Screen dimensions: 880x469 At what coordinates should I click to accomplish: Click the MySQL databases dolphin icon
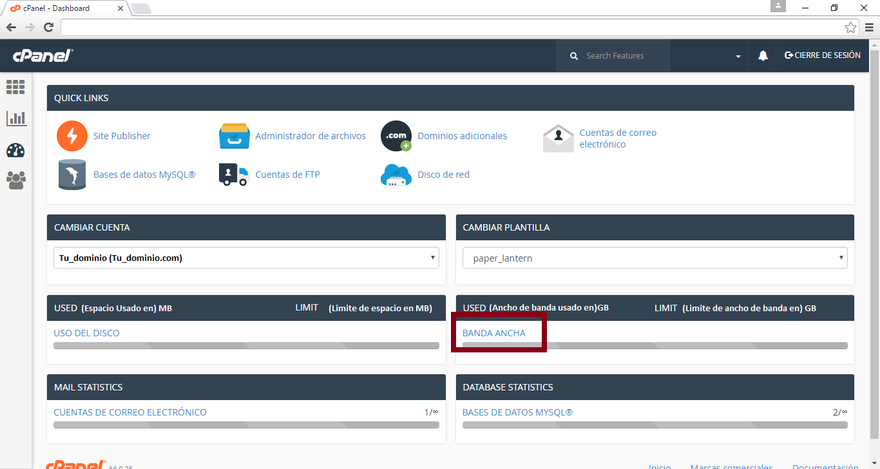coord(72,175)
